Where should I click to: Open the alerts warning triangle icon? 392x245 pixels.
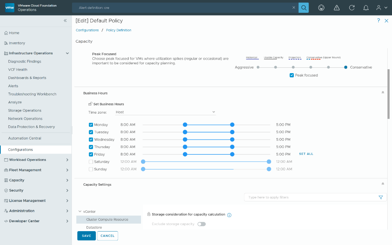pos(337,7)
